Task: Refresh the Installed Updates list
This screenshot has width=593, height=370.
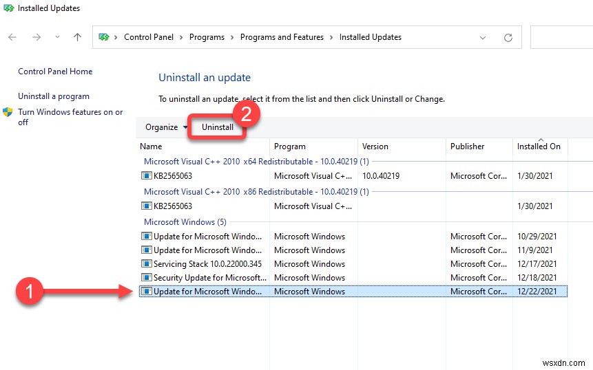Action: coord(508,37)
